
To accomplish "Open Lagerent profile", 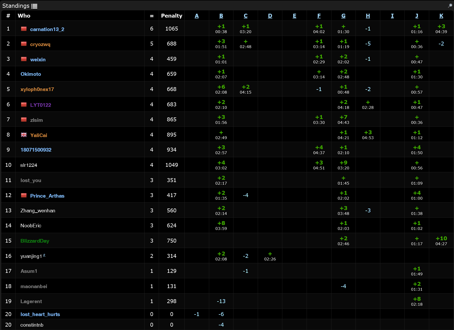I will tap(31, 301).
